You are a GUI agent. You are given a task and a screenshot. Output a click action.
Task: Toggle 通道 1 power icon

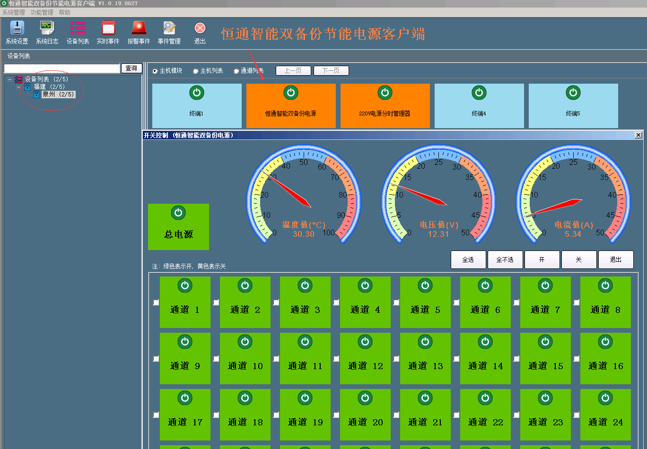coord(185,285)
